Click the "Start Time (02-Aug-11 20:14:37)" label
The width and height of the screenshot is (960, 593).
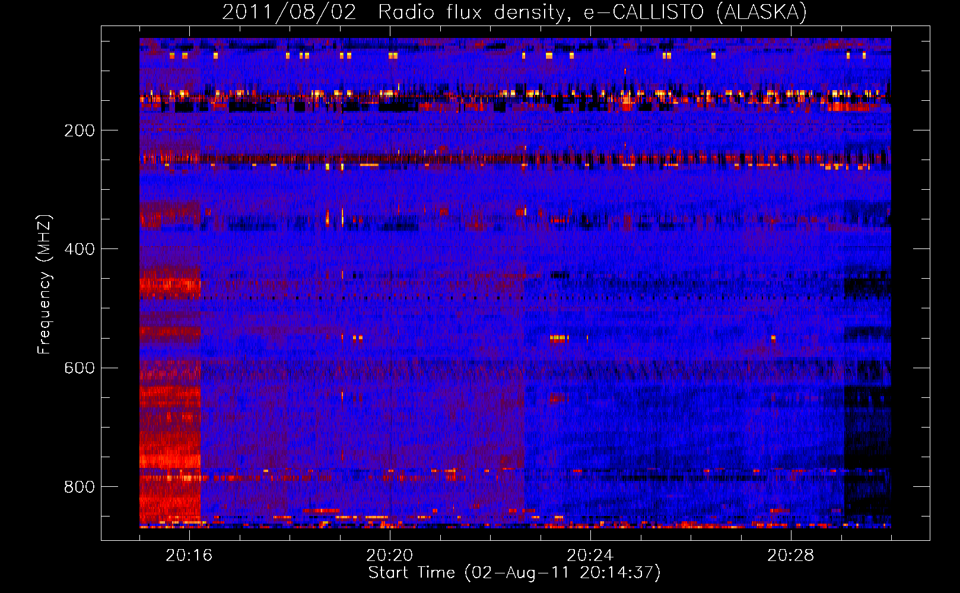[x=514, y=573]
